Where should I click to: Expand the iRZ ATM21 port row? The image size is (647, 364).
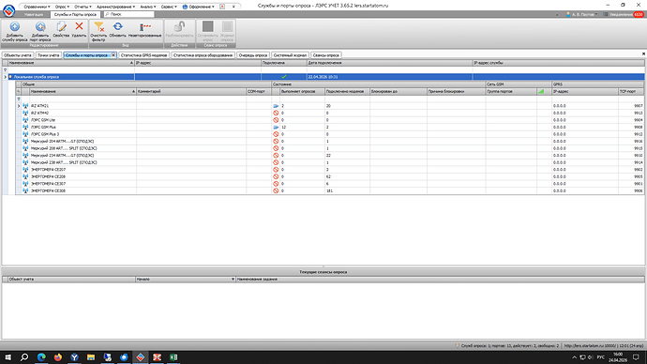(x=19, y=106)
